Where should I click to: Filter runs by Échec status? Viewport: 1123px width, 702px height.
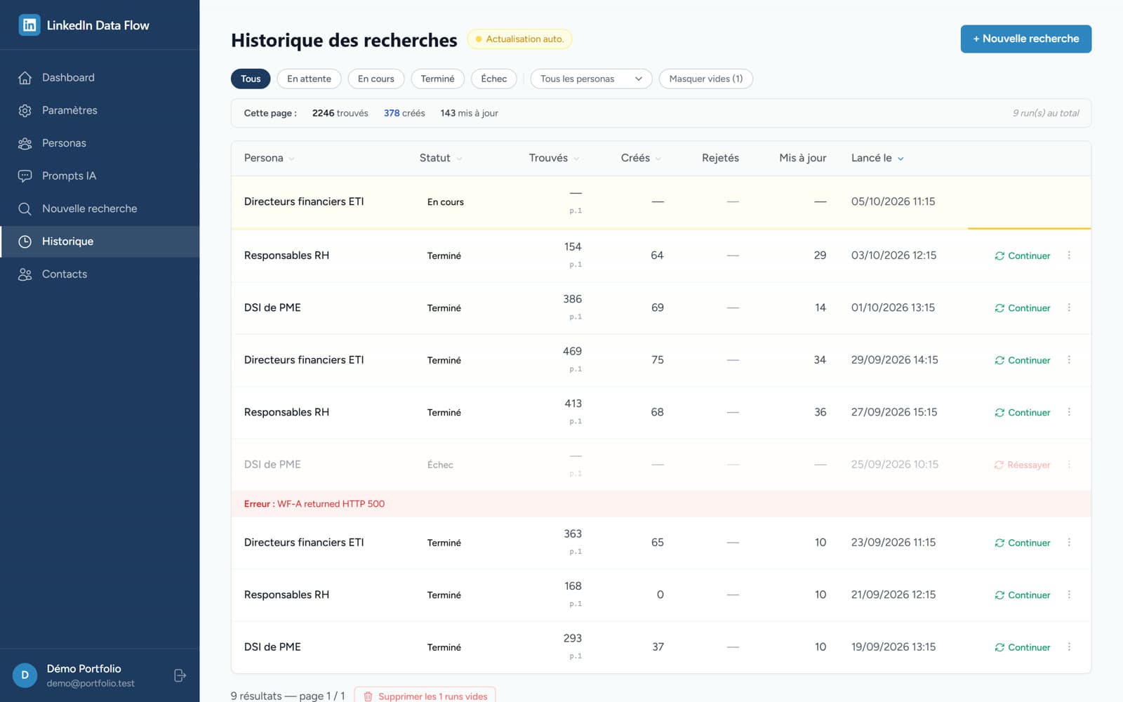click(494, 79)
